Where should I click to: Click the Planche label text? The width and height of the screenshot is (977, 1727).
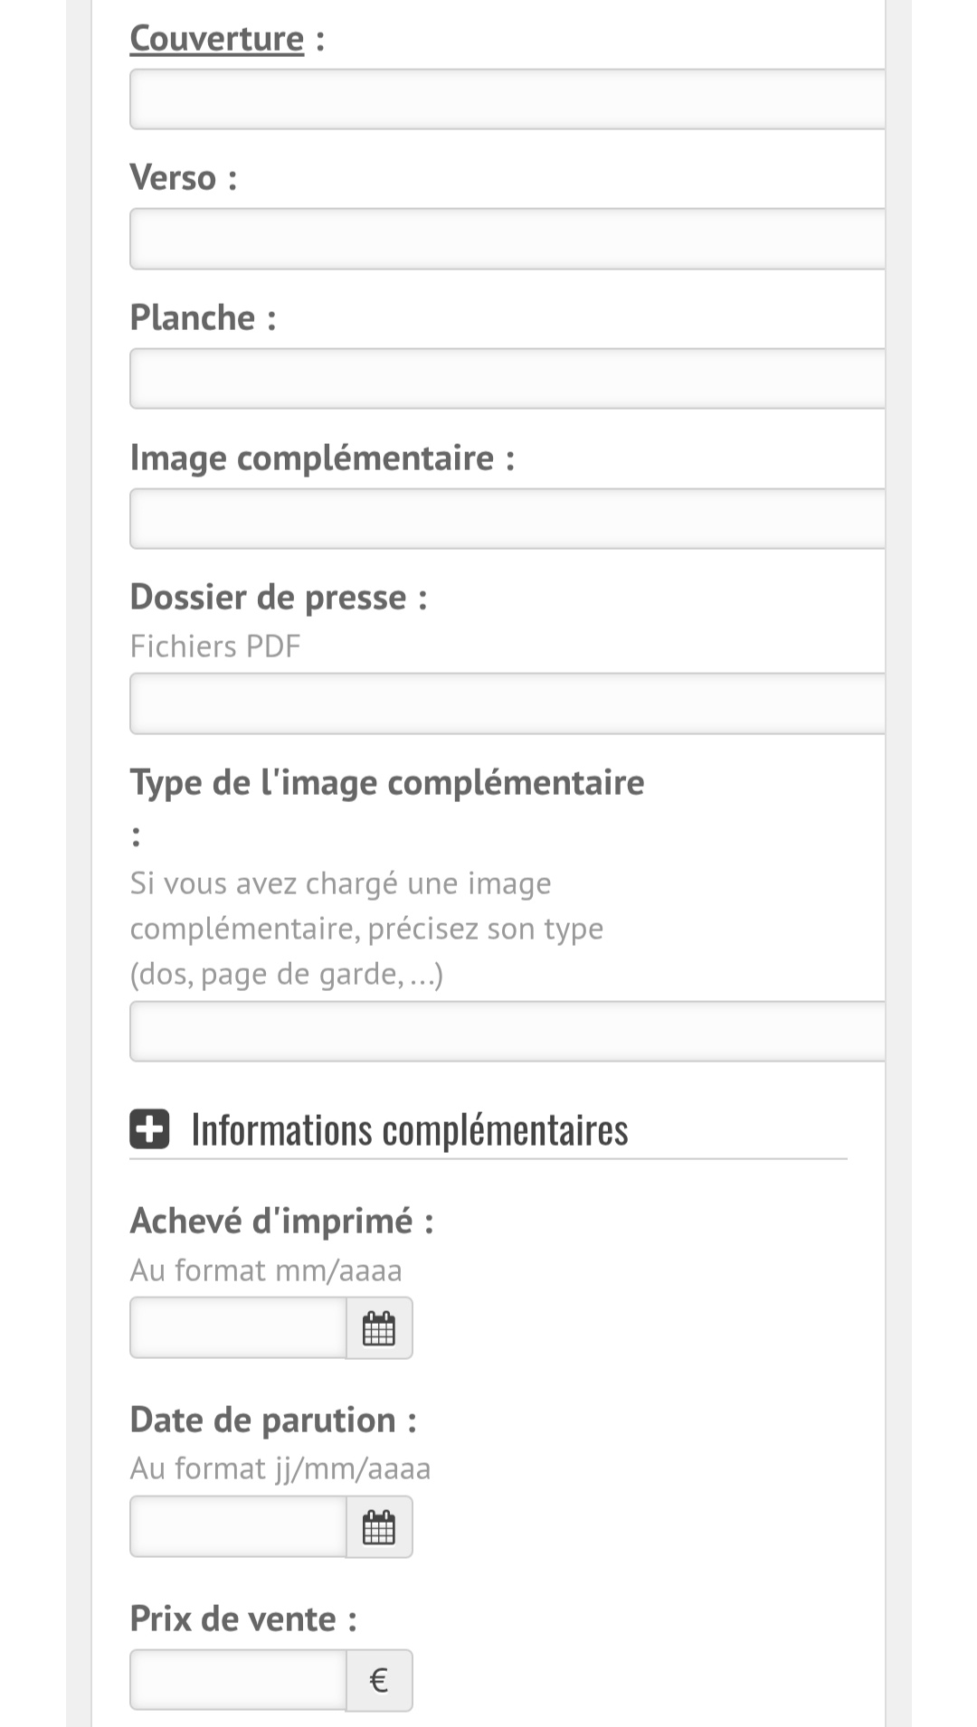193,318
